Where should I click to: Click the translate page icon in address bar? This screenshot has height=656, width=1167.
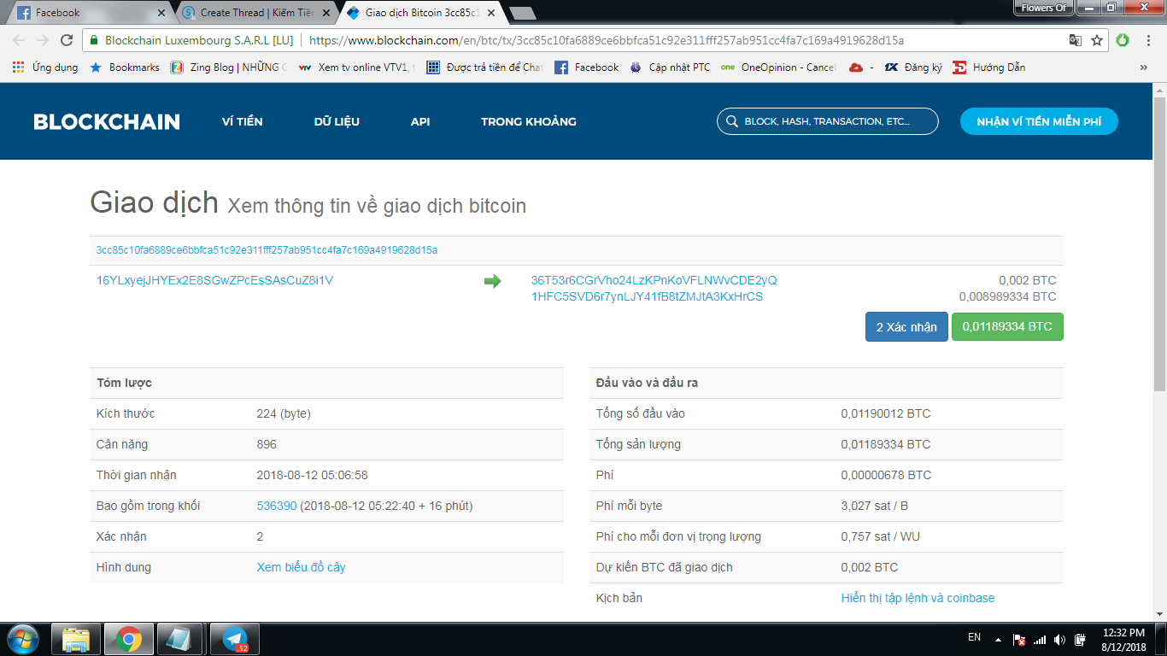[x=1076, y=40]
